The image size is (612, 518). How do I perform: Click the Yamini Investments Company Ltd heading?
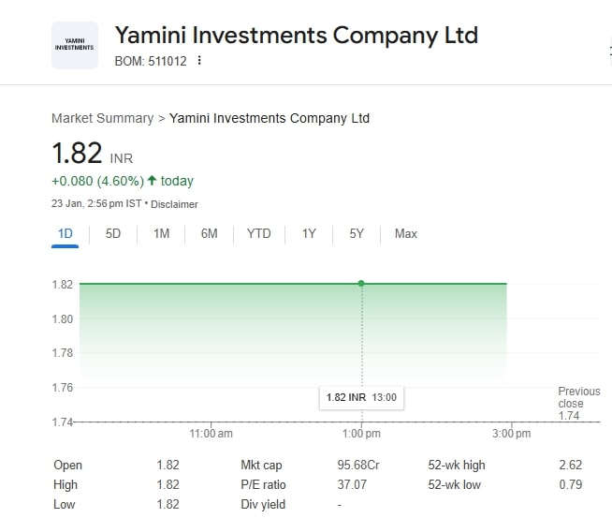point(296,36)
